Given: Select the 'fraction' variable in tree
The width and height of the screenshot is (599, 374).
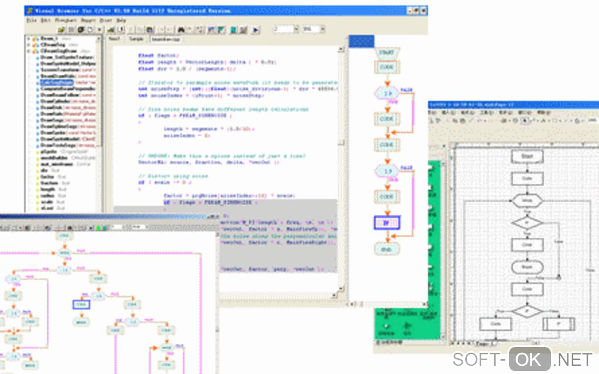Looking at the screenshot, I should (49, 183).
